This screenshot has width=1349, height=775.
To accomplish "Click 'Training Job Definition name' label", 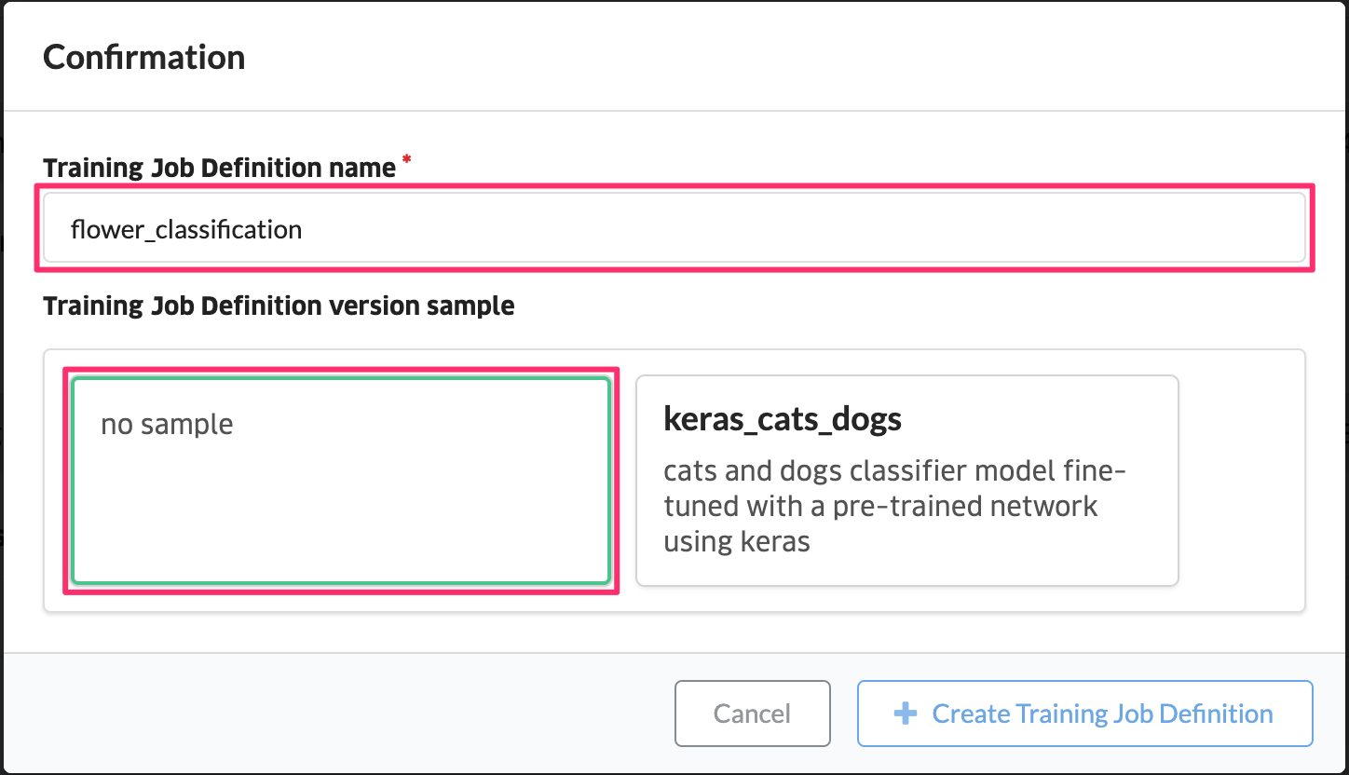I will pyautogui.click(x=220, y=168).
